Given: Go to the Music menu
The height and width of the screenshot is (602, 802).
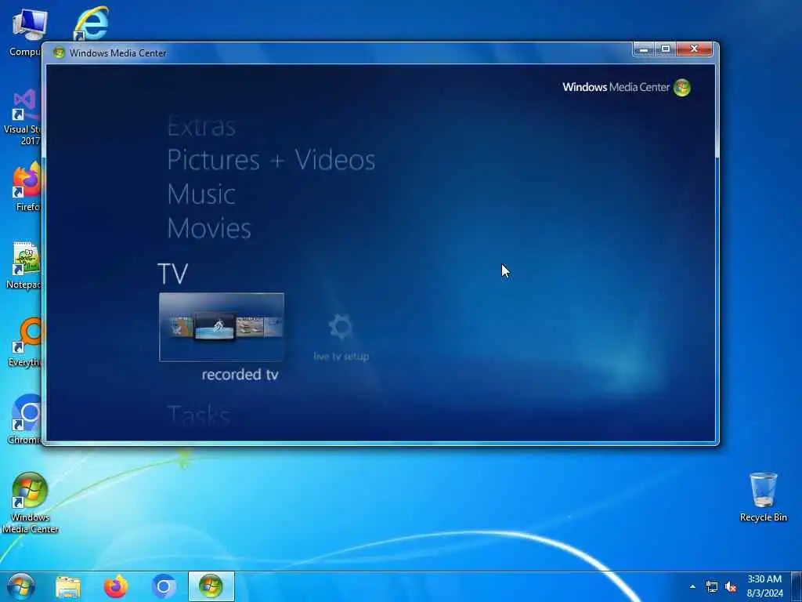Looking at the screenshot, I should pyautogui.click(x=201, y=194).
